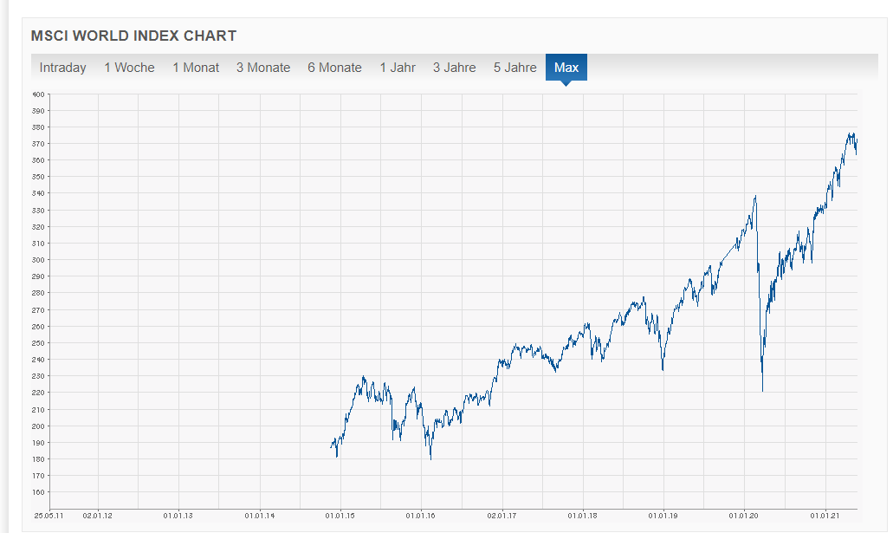Click the 01.01.21 x-axis date
The width and height of the screenshot is (893, 533).
pyautogui.click(x=825, y=516)
